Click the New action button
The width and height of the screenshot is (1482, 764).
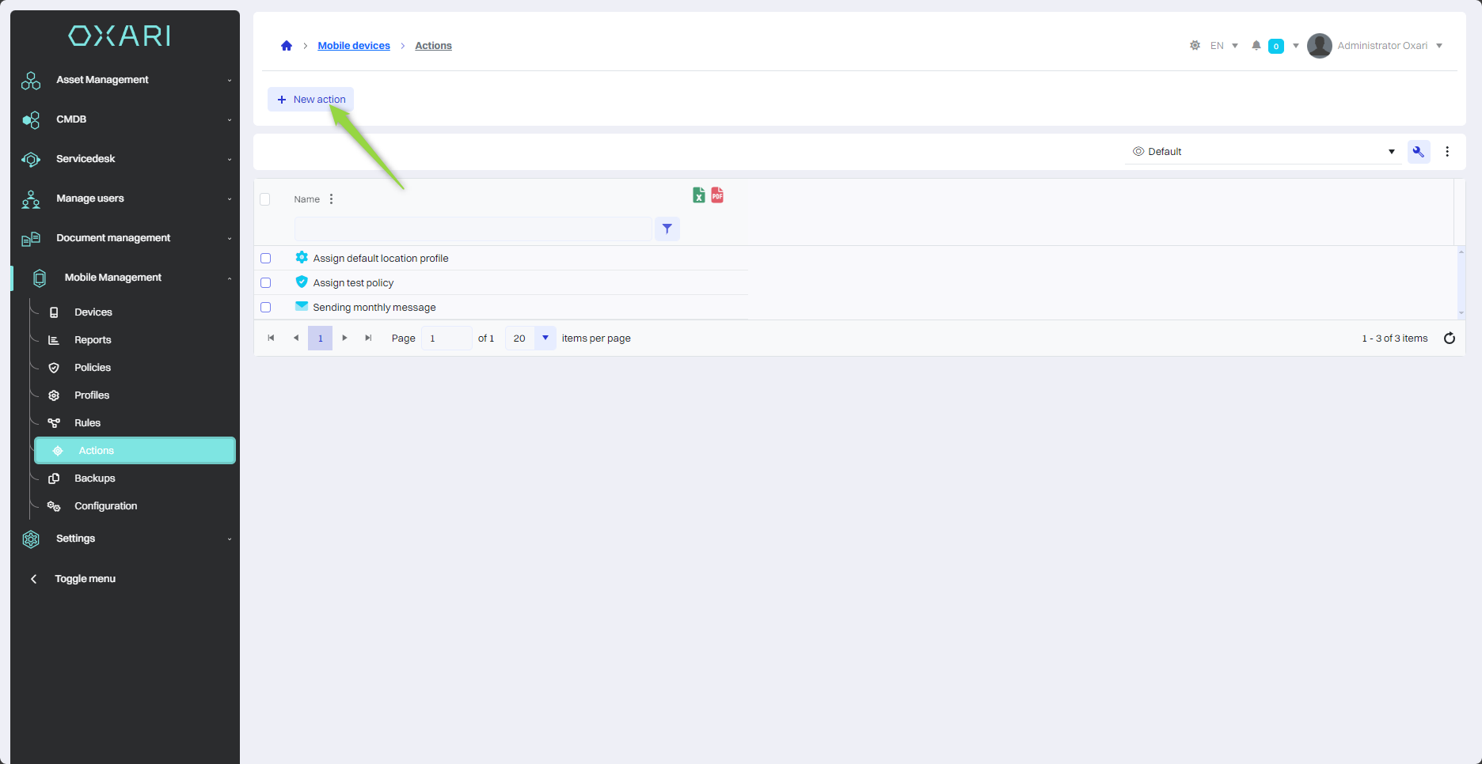[311, 100]
